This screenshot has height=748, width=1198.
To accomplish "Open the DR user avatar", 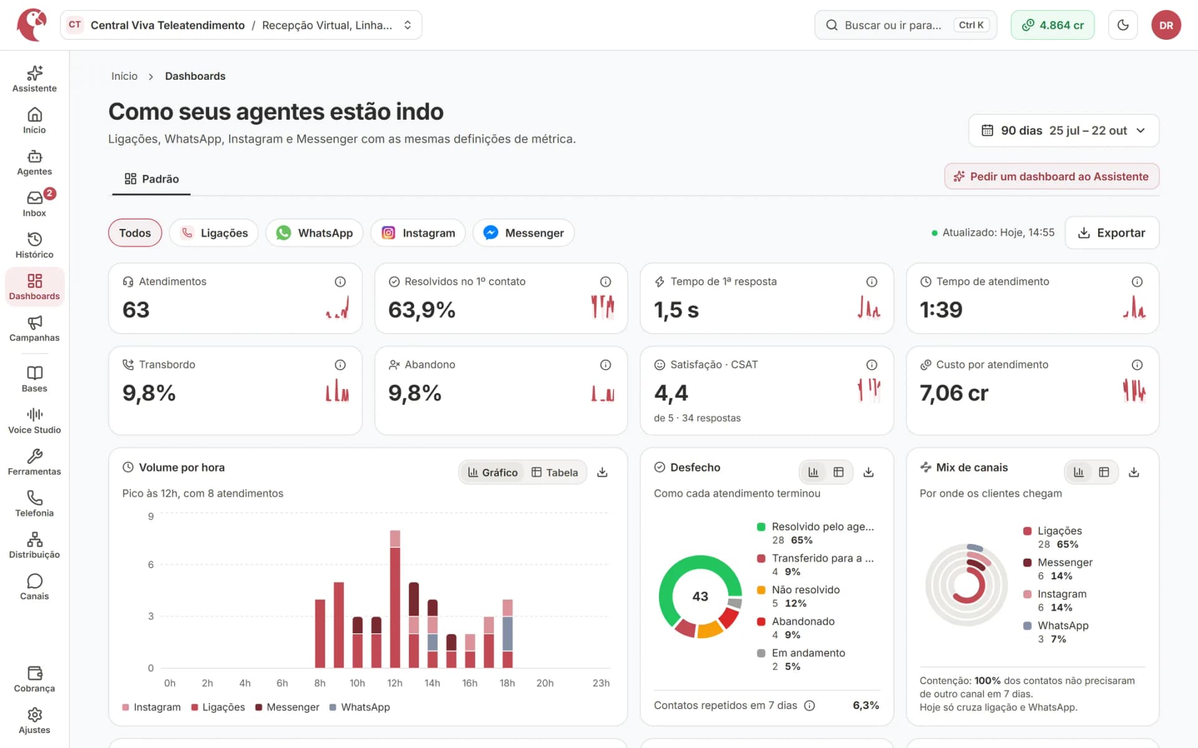I will point(1166,25).
